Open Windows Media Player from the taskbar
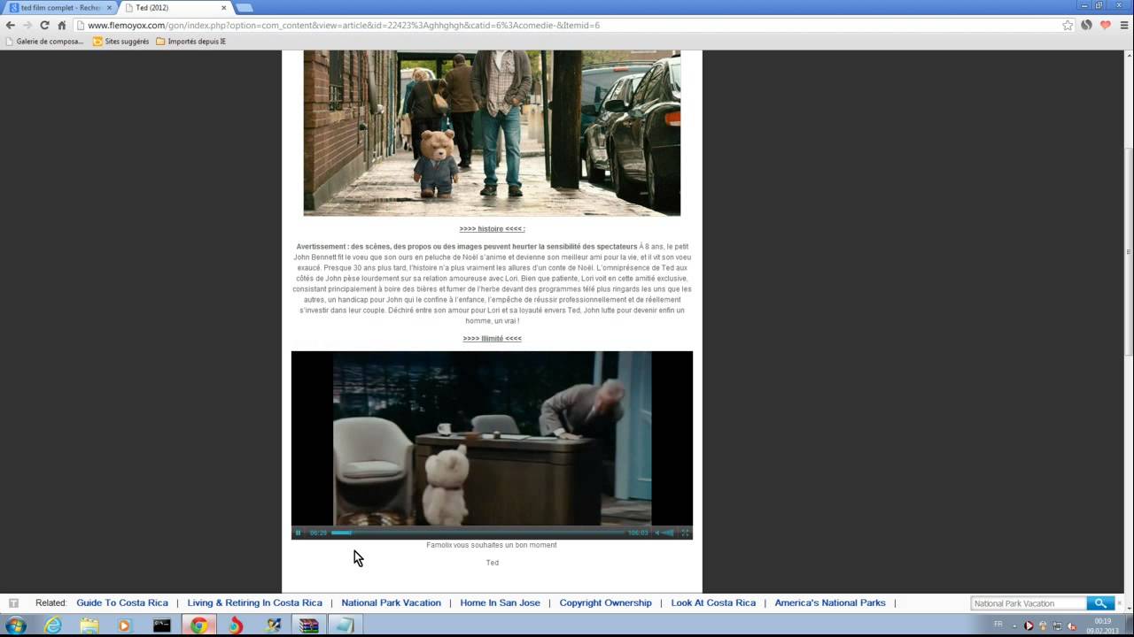1134x637 pixels. (125, 625)
